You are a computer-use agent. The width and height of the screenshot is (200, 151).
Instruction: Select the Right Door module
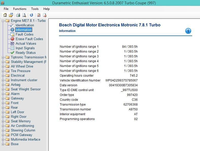point(19,117)
